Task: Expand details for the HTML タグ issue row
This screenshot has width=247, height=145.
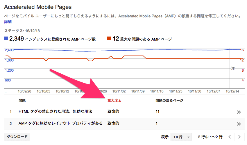Action: pos(239,112)
